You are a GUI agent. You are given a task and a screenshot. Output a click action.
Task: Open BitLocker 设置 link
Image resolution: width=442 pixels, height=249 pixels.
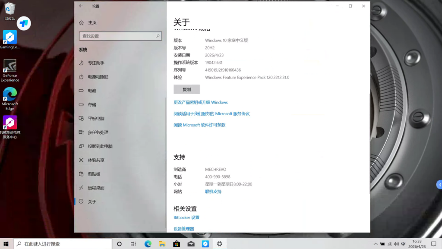tap(186, 217)
